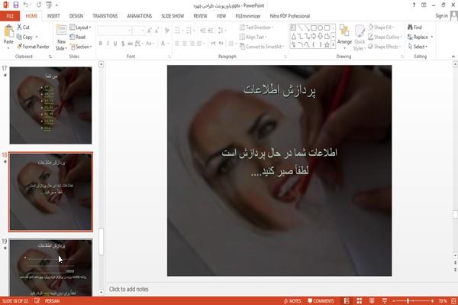Click the Save icon in quick access toolbar
458x305 pixels.
pos(16,5)
